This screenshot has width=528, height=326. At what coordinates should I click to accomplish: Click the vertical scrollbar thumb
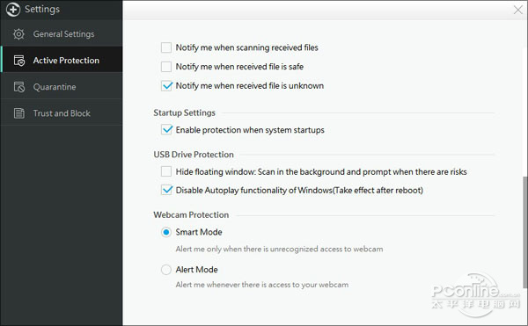pos(525,232)
